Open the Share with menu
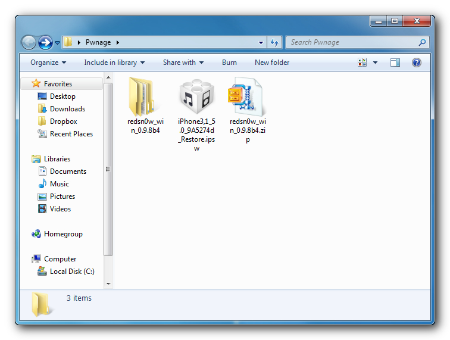The image size is (450, 340). click(x=183, y=63)
